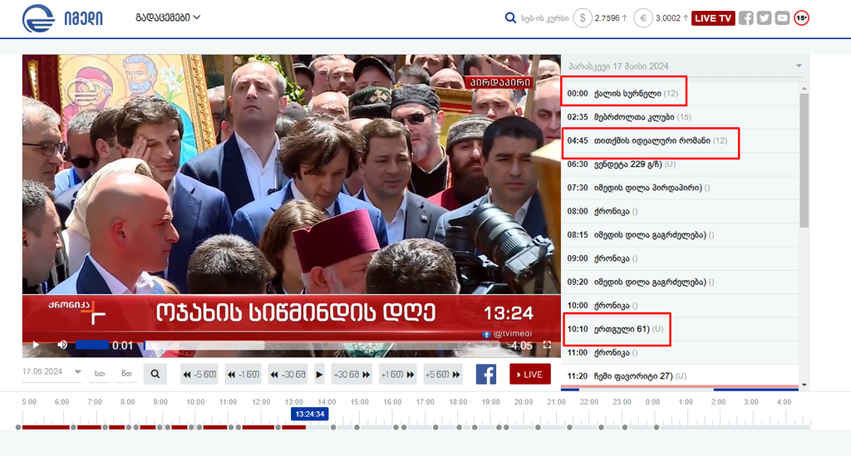Select the 10:10 ერთგული 61 program
The width and height of the screenshot is (851, 456).
click(680, 329)
